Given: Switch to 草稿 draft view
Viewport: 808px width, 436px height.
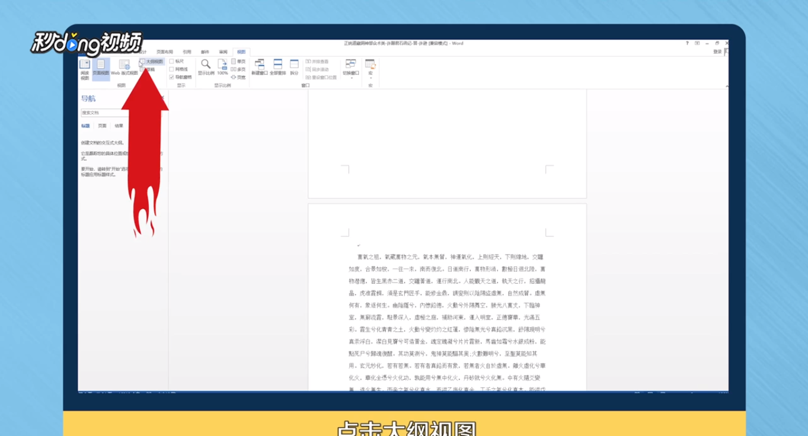Looking at the screenshot, I should pyautogui.click(x=150, y=70).
